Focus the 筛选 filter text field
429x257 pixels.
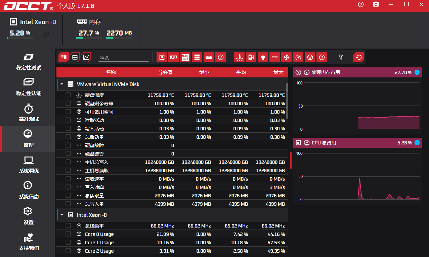[x=124, y=58]
